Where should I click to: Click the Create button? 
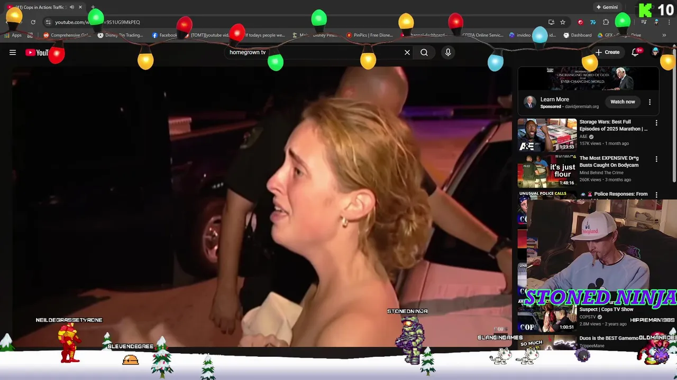coord(608,52)
